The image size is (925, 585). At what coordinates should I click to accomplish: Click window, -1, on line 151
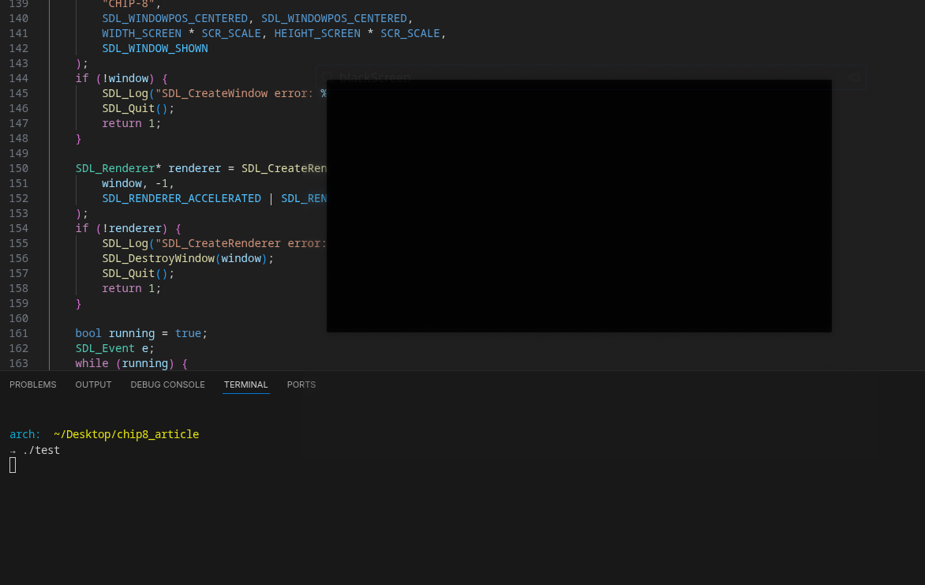click(138, 184)
